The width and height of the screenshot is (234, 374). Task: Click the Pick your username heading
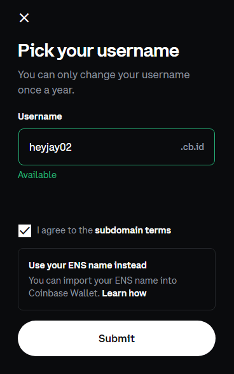click(x=99, y=51)
